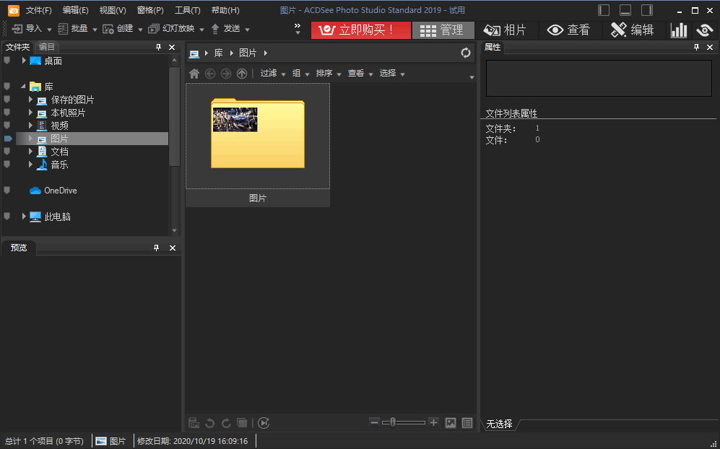Select the 文件夹 folders tab
Screen dimensions: 720x449
point(17,48)
